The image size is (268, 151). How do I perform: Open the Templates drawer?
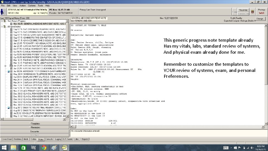click(35, 124)
